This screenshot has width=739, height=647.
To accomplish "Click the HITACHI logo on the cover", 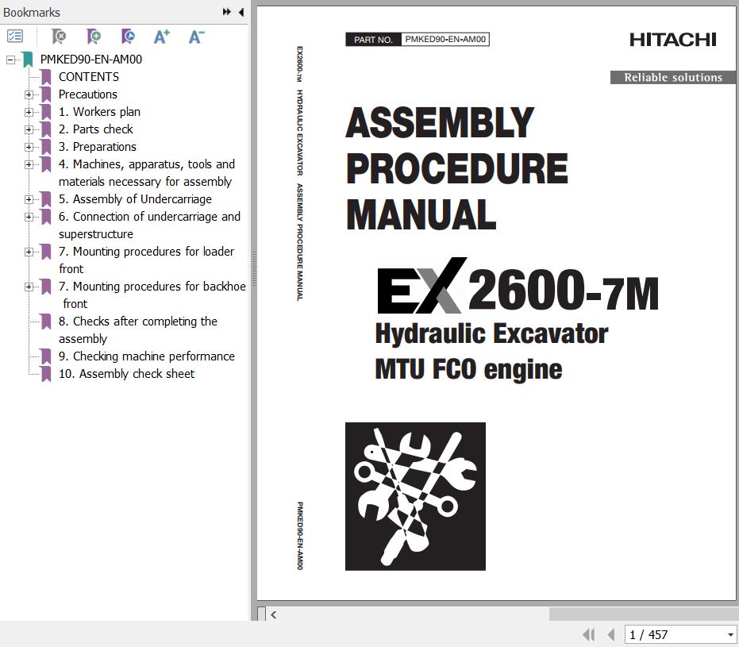I will (x=672, y=40).
